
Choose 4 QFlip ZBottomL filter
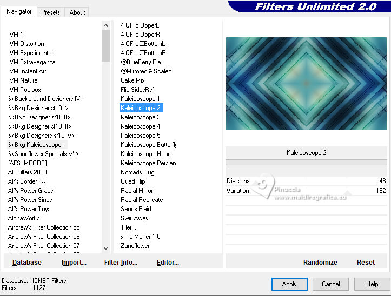[x=143, y=44]
